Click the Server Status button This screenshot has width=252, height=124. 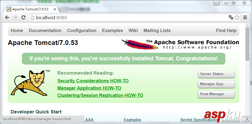(x=216, y=74)
